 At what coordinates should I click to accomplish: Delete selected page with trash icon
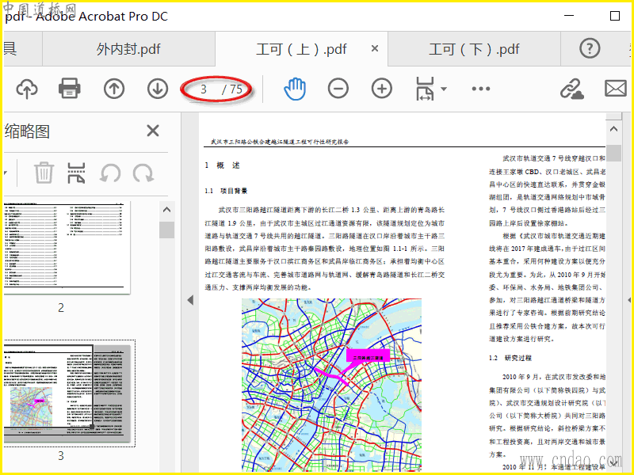point(44,173)
